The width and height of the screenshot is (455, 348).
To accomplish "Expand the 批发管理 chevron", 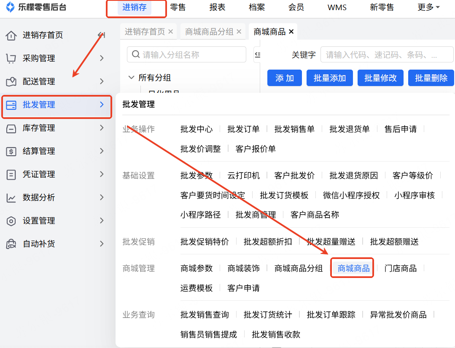I will point(102,105).
